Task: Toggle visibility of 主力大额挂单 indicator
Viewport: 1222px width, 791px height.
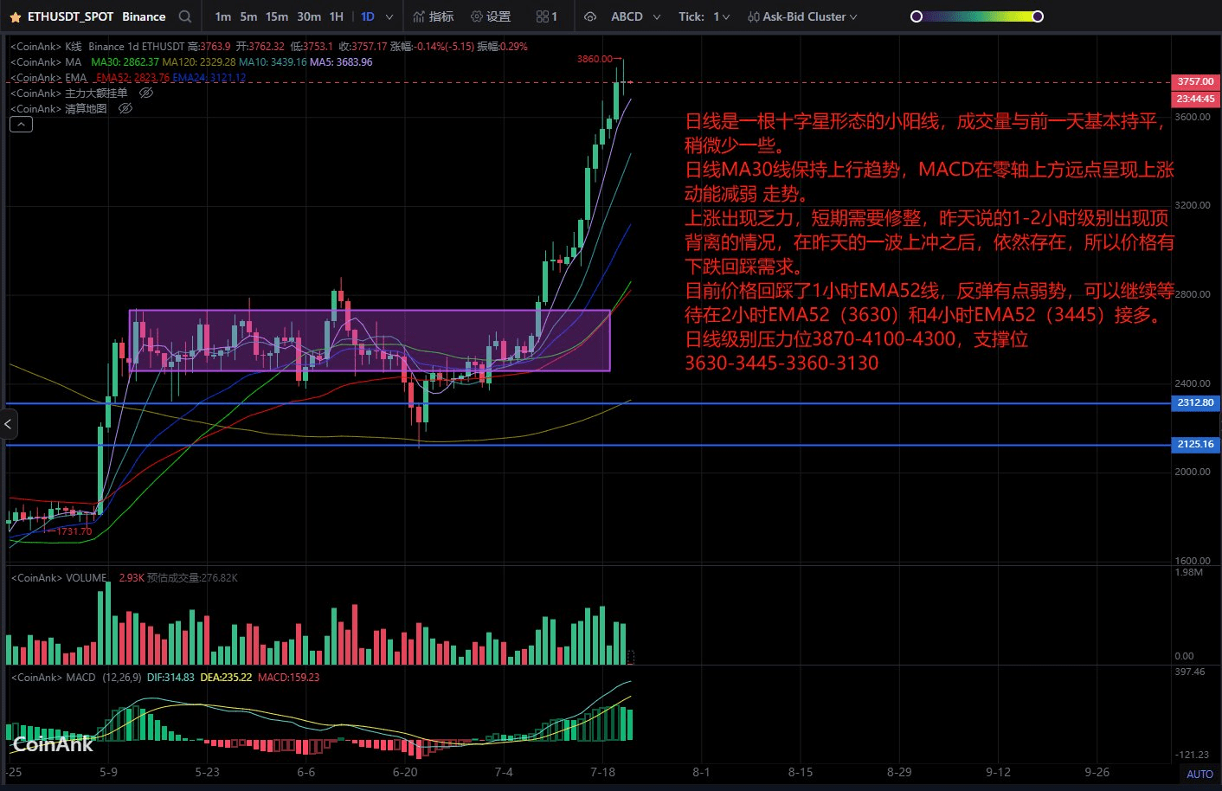Action: pyautogui.click(x=146, y=93)
